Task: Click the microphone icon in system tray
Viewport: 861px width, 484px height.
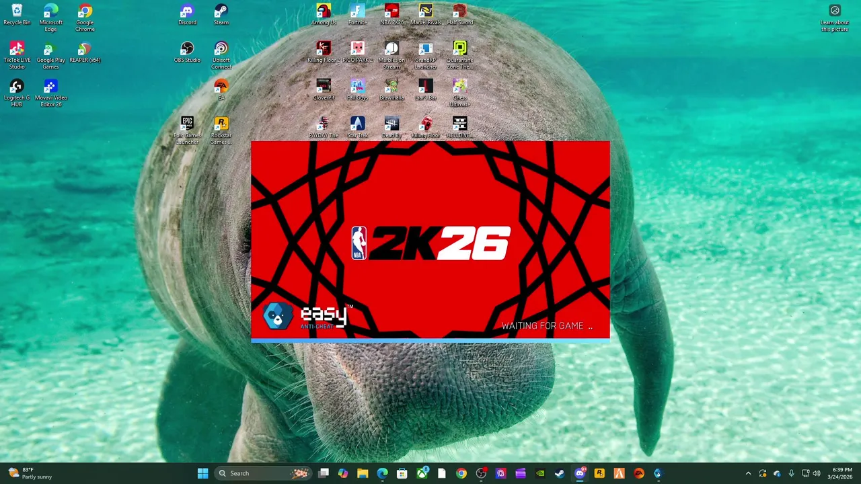Action: pyautogui.click(x=791, y=473)
